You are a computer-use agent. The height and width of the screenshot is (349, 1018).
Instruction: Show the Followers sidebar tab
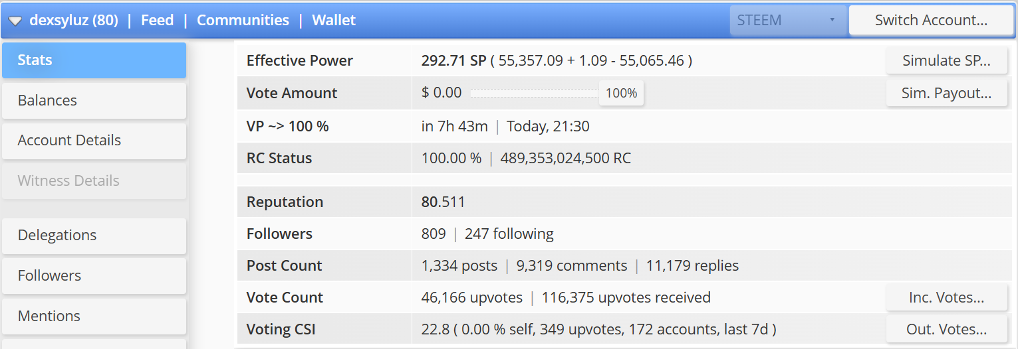click(x=94, y=276)
